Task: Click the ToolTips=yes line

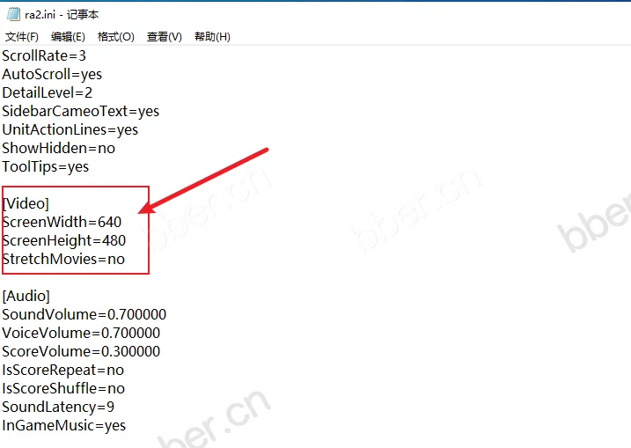Action: (45, 166)
